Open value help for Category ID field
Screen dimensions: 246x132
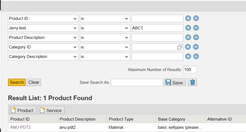(x=180, y=47)
